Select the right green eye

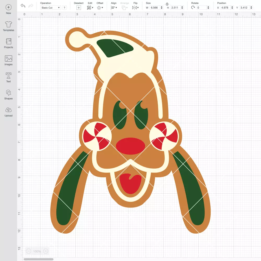pos(141,115)
